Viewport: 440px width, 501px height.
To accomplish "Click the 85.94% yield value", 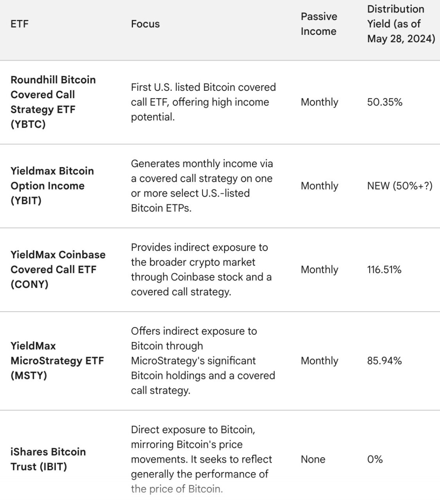I will (x=384, y=361).
